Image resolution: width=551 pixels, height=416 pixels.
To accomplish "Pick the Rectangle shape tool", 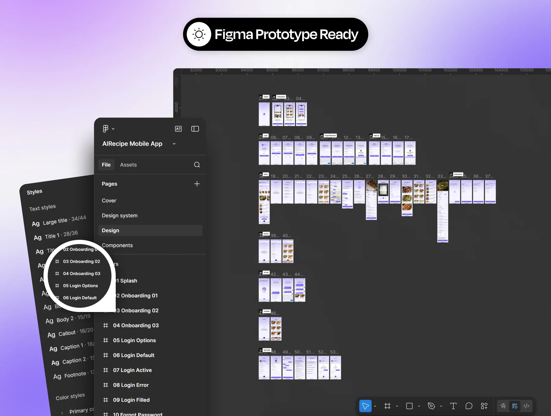I will tap(409, 406).
